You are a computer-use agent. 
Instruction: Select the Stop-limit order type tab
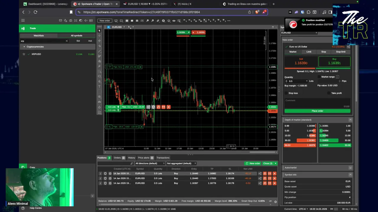(340, 52)
